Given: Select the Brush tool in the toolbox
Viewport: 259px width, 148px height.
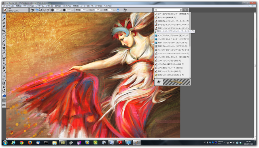Looking at the screenshot, I should pos(4,16).
